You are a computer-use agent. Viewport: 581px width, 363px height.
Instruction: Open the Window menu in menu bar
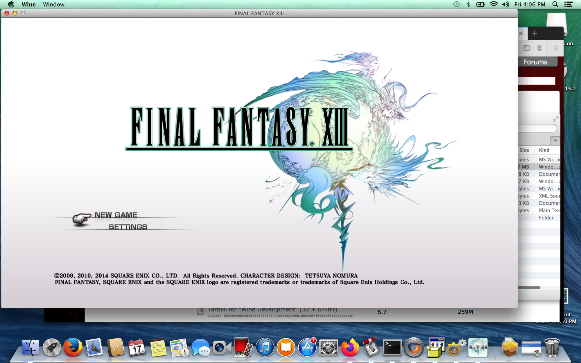(54, 4)
